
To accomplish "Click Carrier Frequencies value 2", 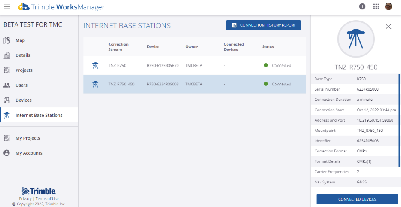I will point(358,172).
